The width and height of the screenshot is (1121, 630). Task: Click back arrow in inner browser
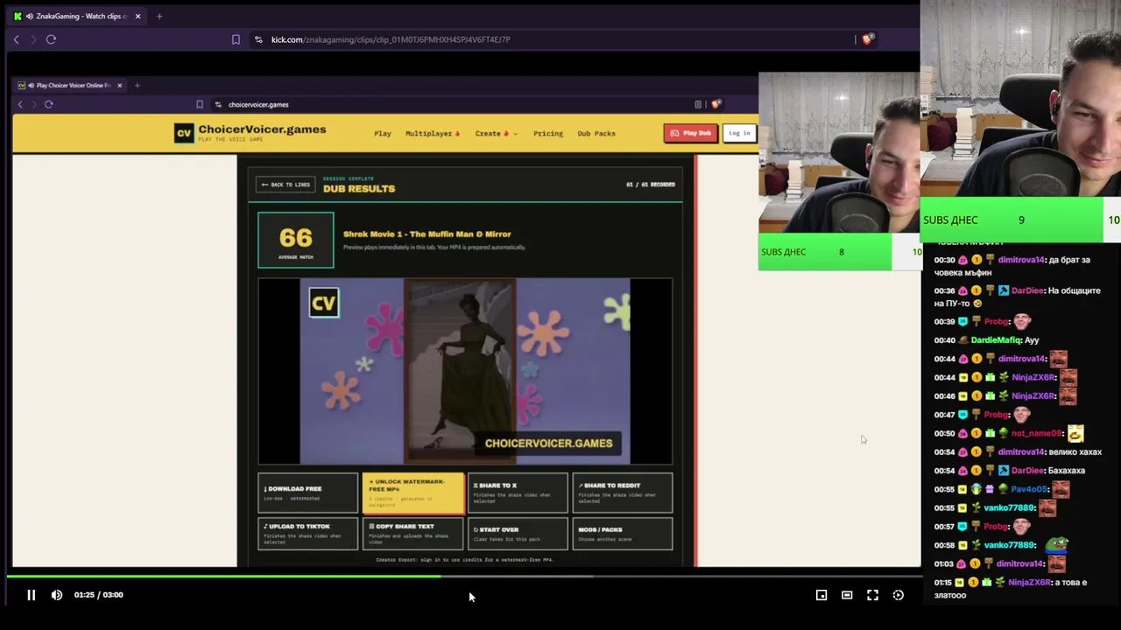(x=20, y=104)
